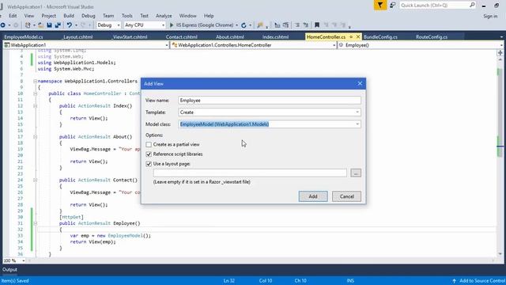Open the WebApplication1 project navigation dropdown
This screenshot has width=506, height=285.
click(x=167, y=45)
